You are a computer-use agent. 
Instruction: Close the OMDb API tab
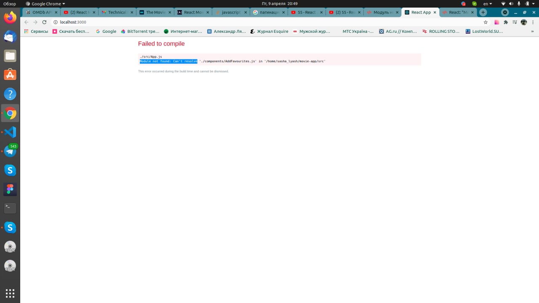tap(56, 12)
